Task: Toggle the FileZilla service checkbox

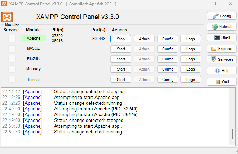Action: [12, 59]
